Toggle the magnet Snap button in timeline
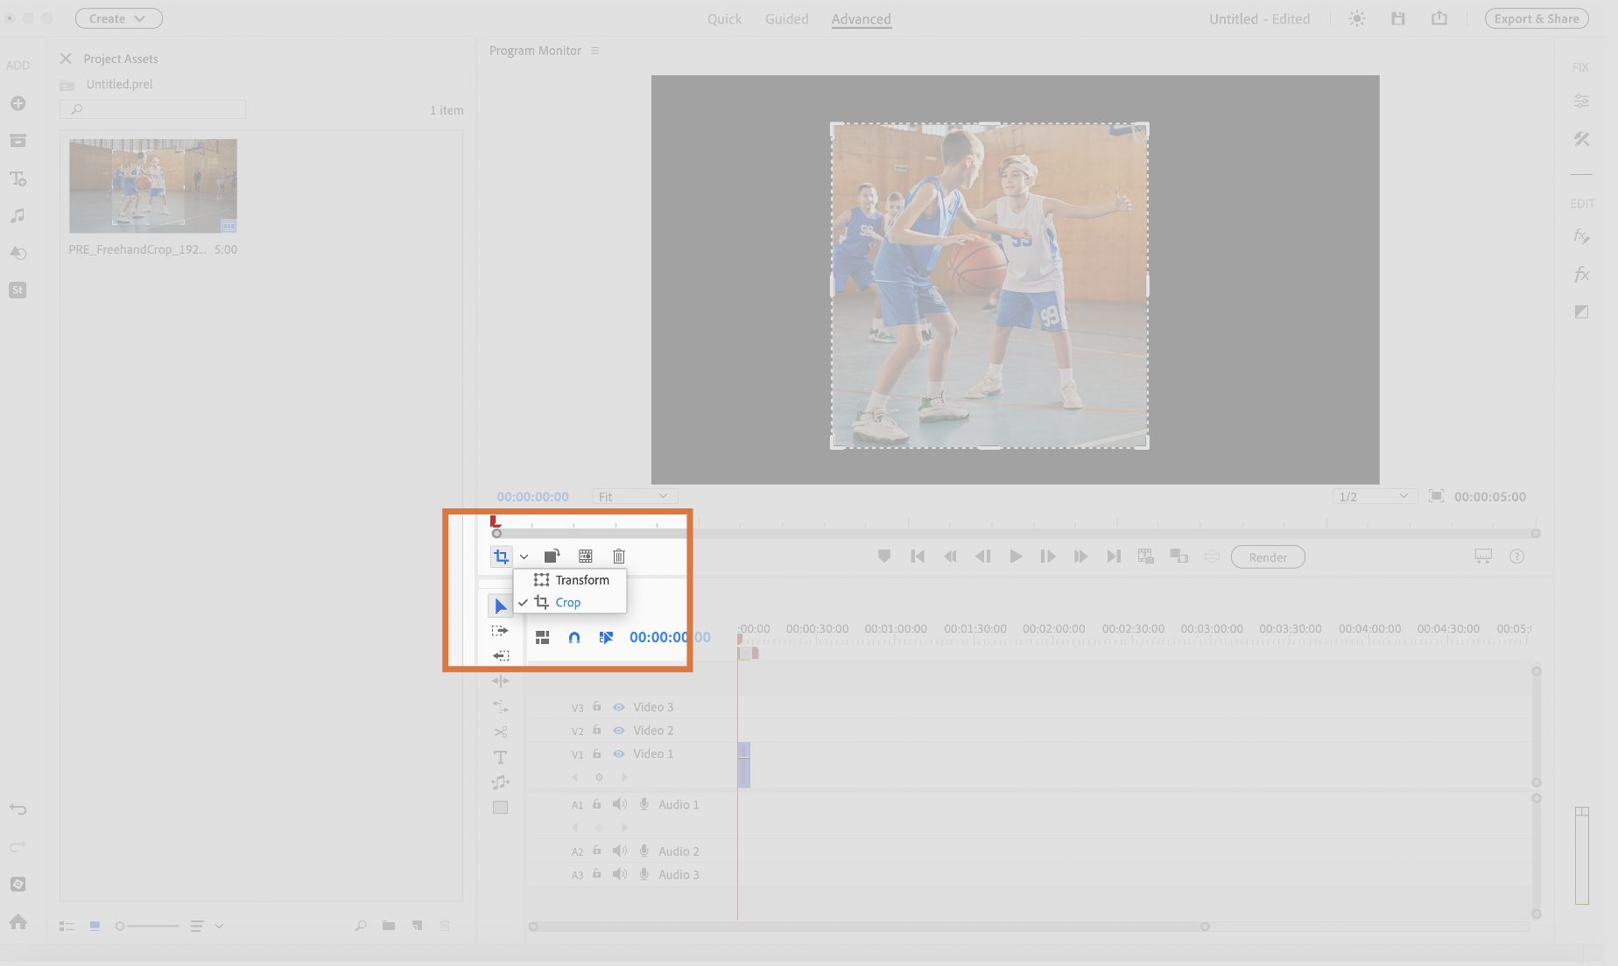 coord(574,638)
